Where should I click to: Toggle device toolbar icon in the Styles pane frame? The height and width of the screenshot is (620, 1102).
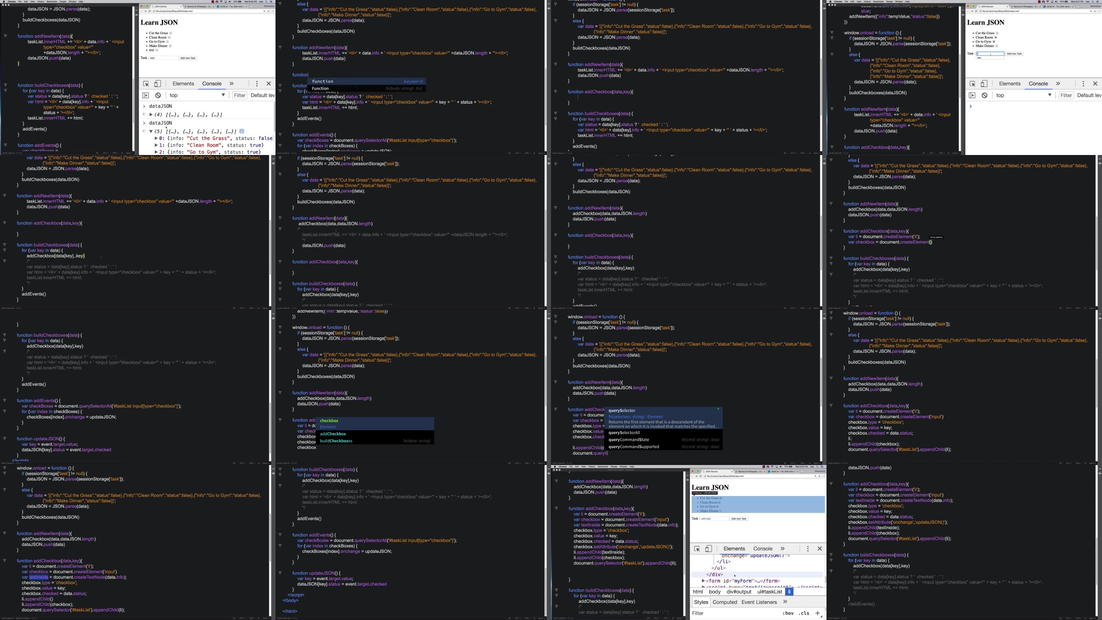point(708,549)
